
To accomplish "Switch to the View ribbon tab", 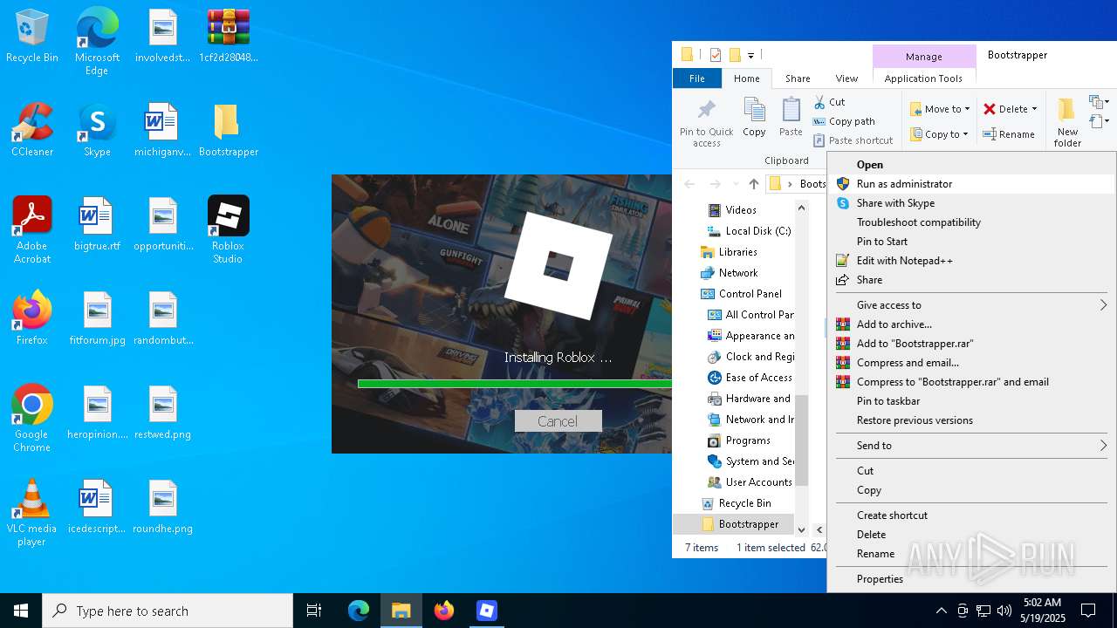I will [x=846, y=78].
